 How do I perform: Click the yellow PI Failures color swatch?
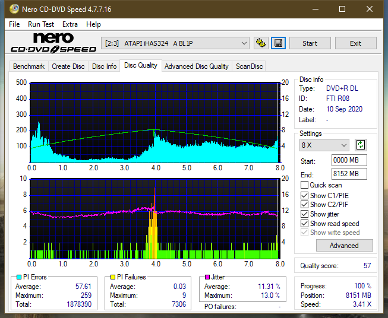click(113, 277)
